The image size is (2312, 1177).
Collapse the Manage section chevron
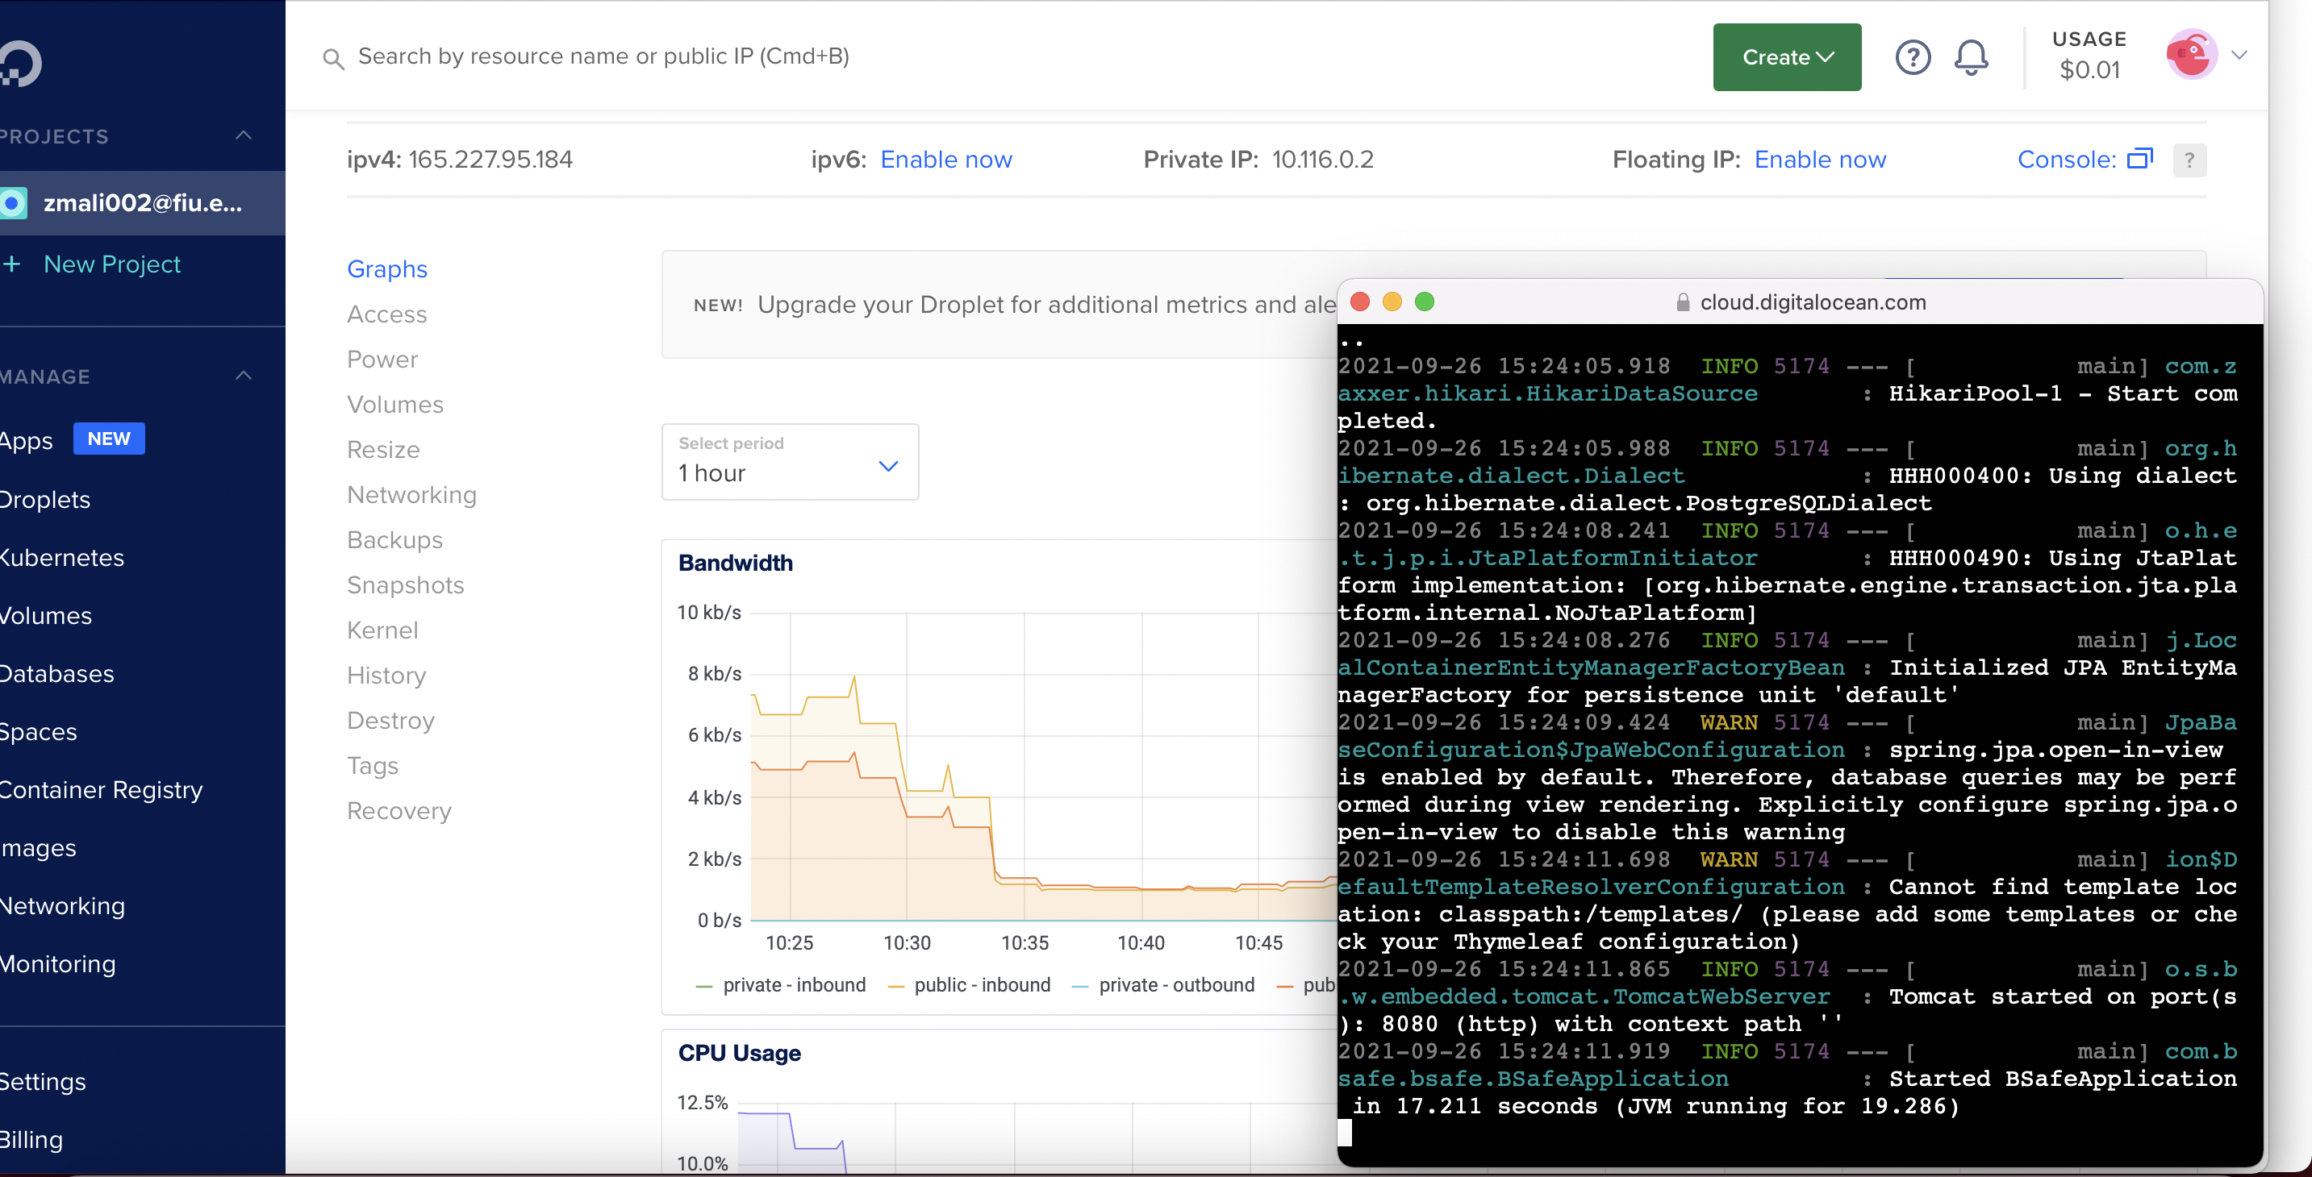(x=244, y=376)
